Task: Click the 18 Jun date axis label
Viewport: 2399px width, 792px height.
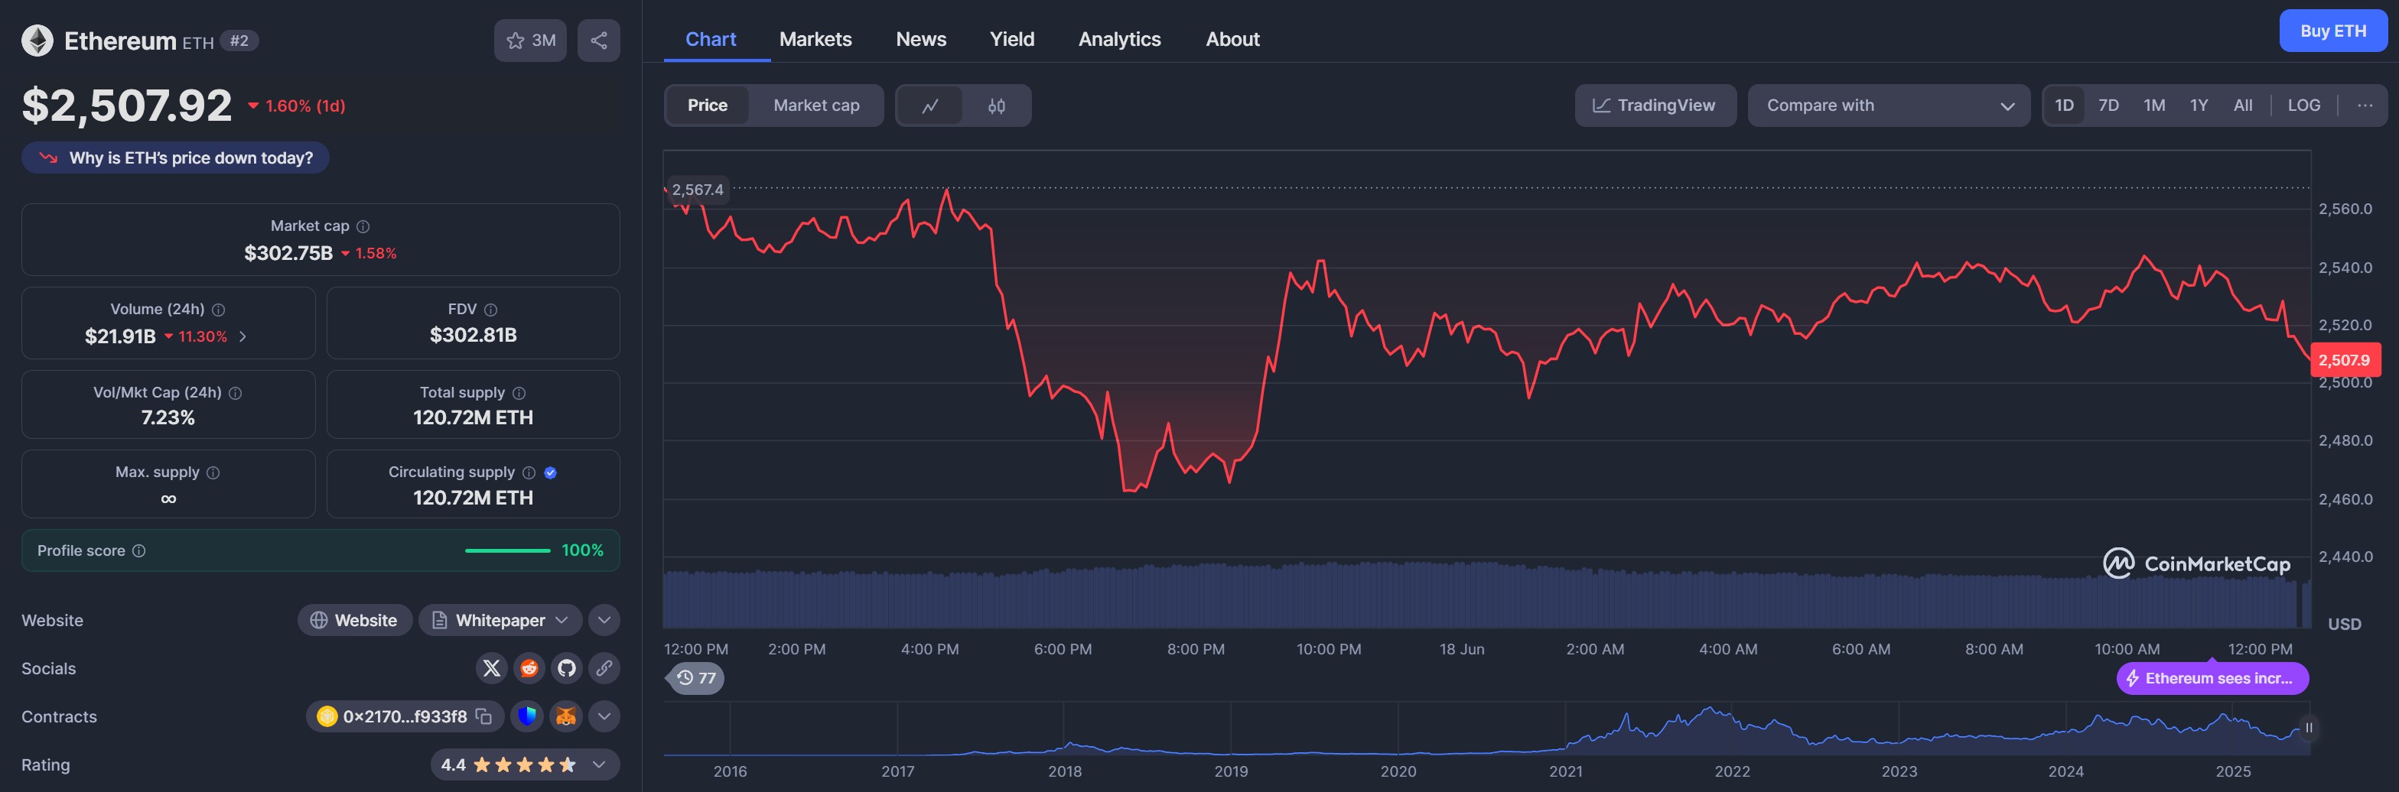Action: point(1461,650)
